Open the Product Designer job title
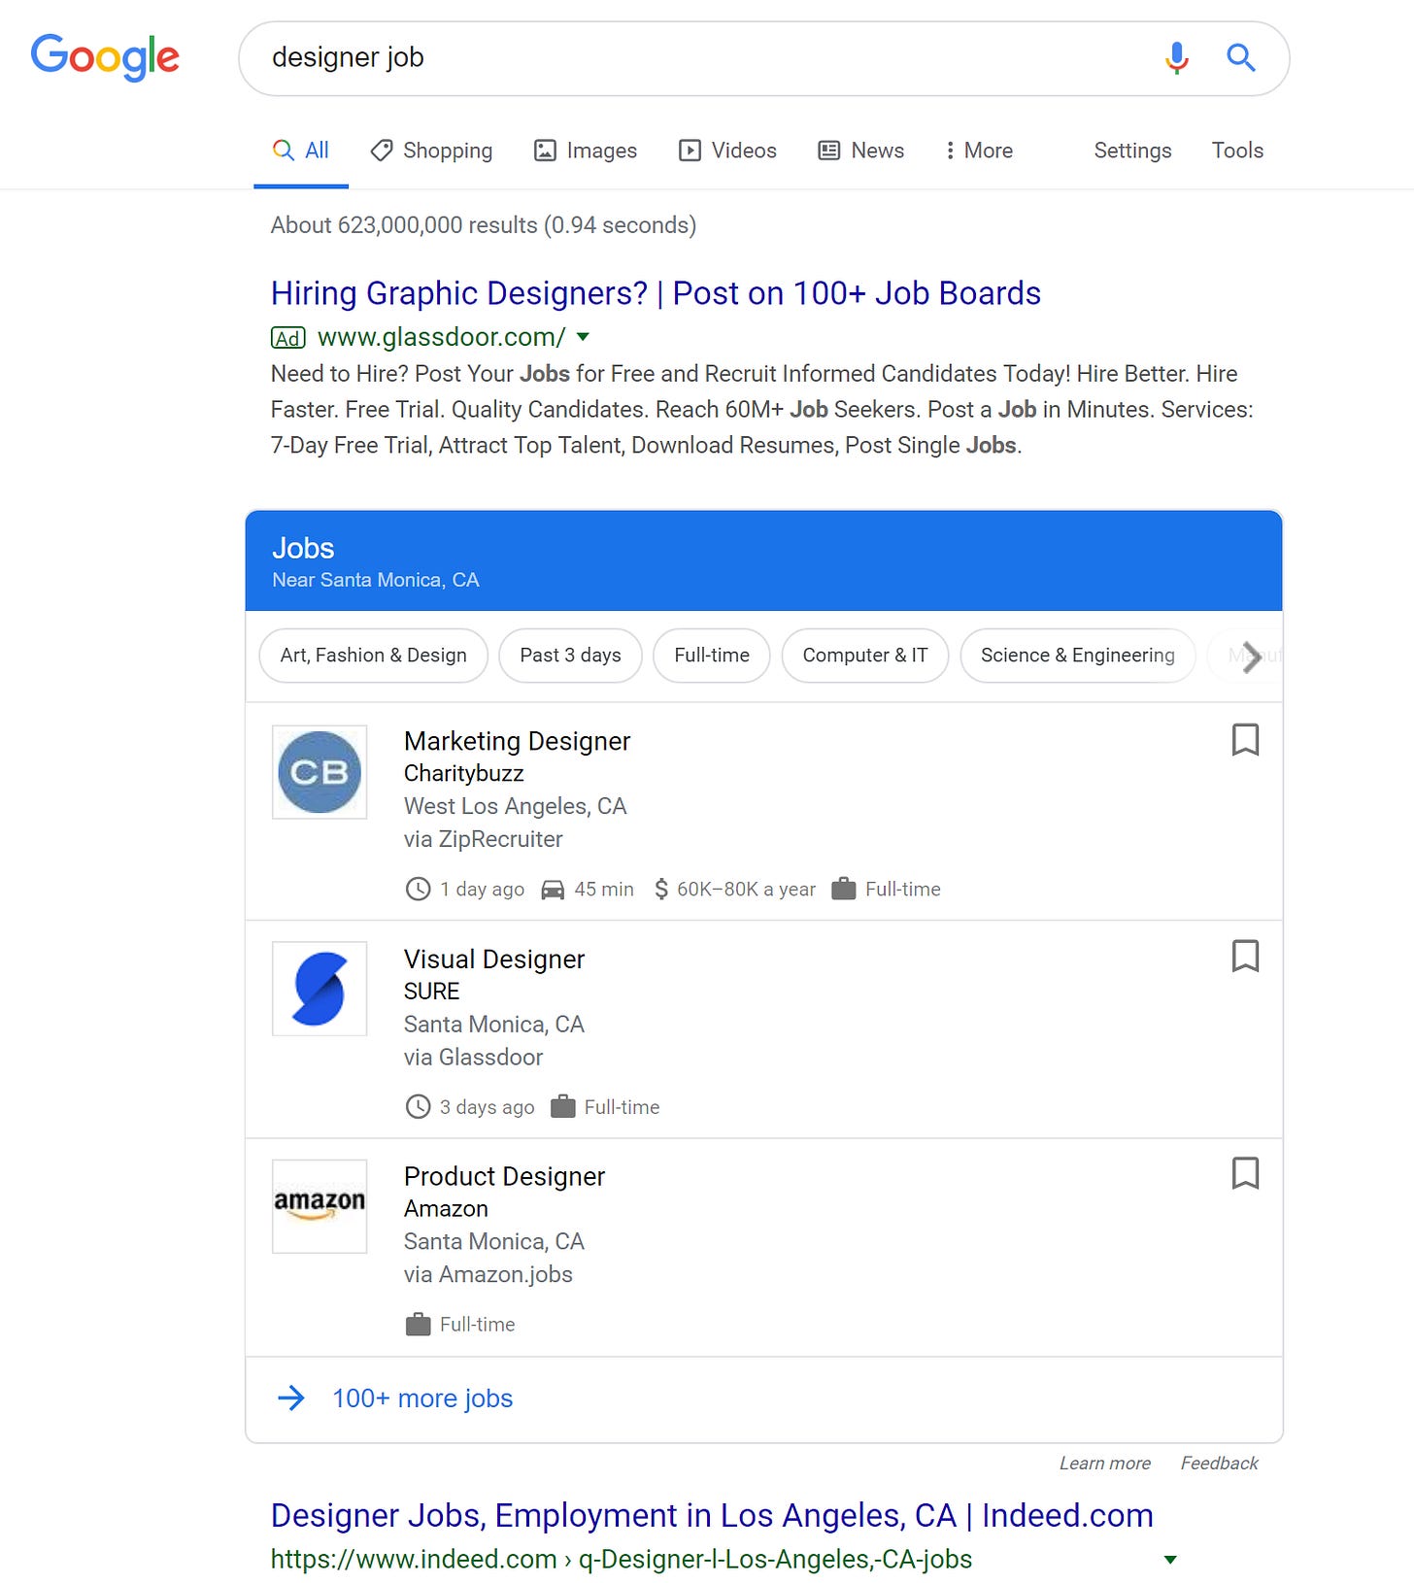Viewport: 1414px width, 1583px height. coord(504,1176)
